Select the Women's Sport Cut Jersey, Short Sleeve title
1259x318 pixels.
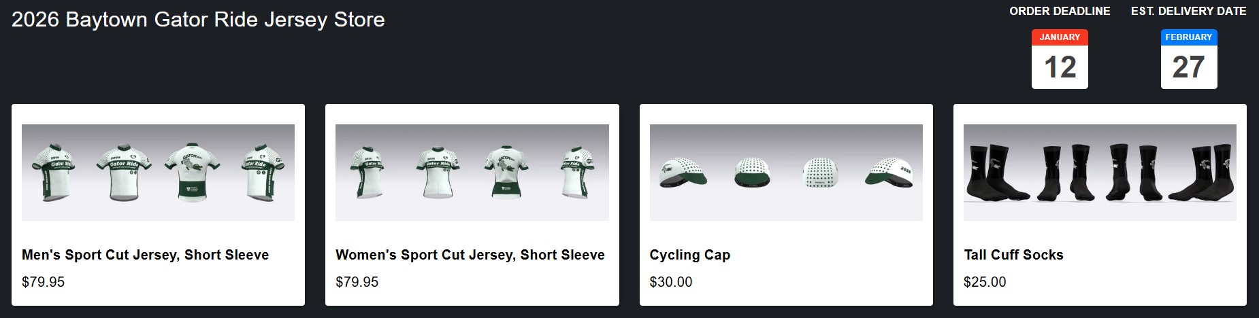click(x=470, y=255)
